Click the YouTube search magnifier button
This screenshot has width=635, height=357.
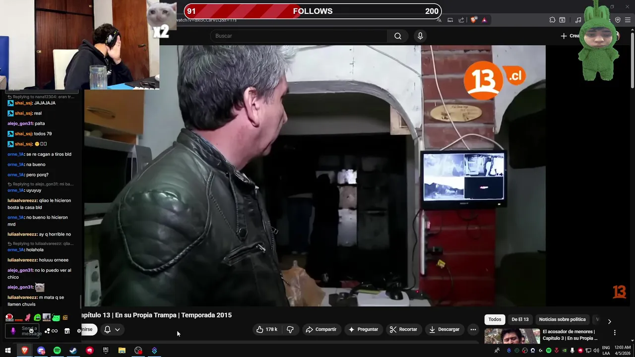(x=398, y=36)
